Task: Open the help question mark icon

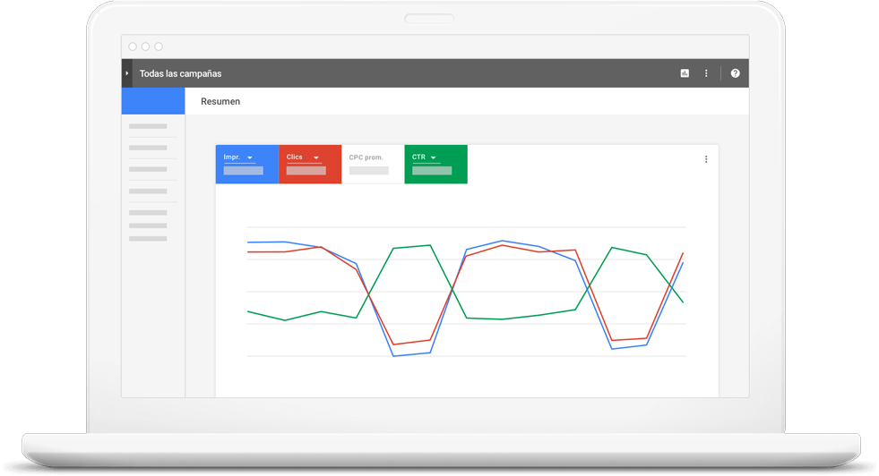Action: coord(735,73)
